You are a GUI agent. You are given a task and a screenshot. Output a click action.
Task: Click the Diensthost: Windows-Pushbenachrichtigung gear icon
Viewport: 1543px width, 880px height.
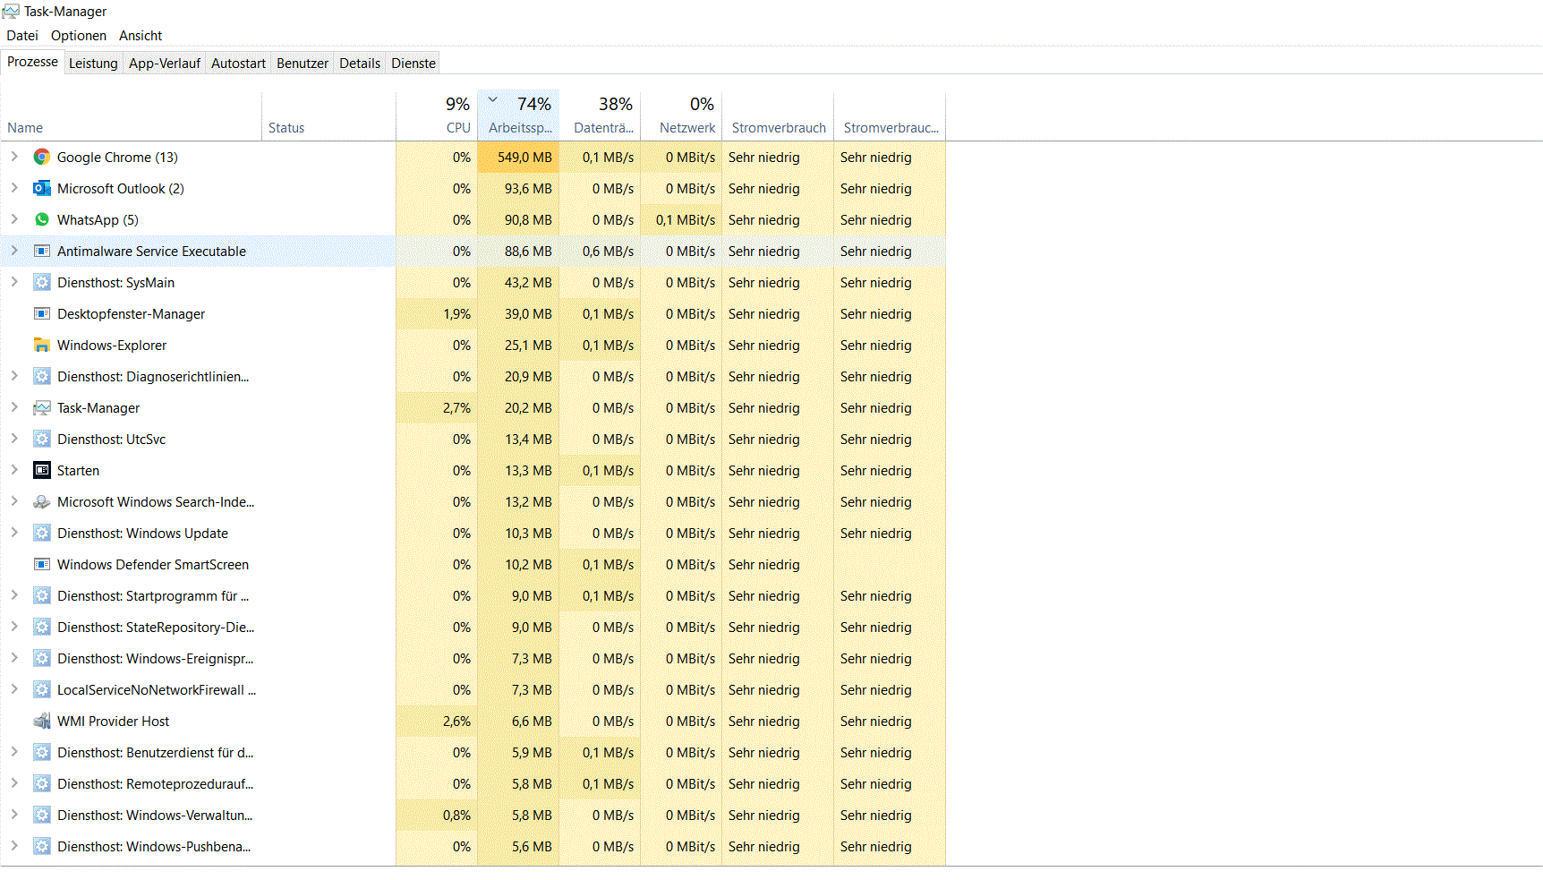click(42, 847)
